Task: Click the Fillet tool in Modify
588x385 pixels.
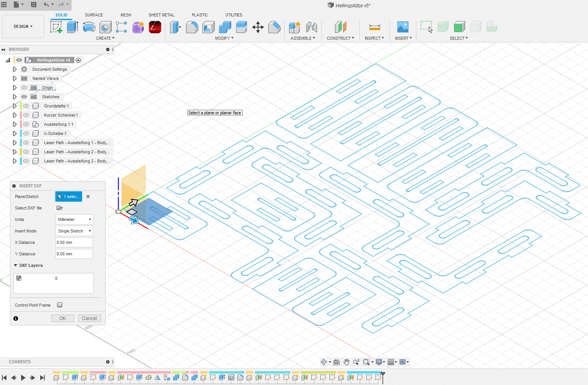Action: pos(192,27)
